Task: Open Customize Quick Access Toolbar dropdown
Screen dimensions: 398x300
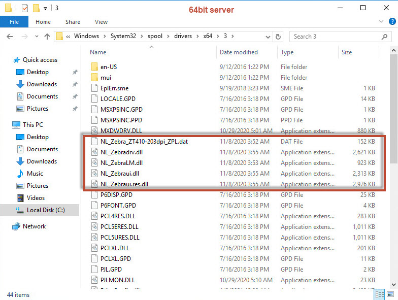Action: [x=45, y=8]
